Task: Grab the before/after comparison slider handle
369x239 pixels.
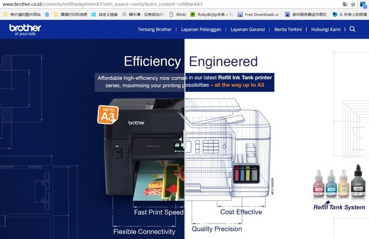Action: coord(184,139)
